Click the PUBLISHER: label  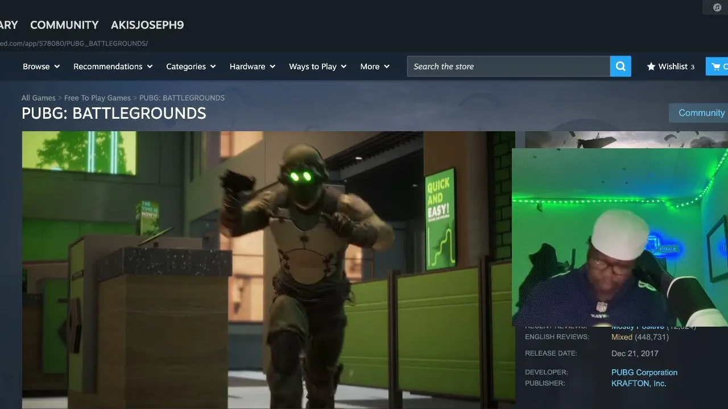pos(545,383)
